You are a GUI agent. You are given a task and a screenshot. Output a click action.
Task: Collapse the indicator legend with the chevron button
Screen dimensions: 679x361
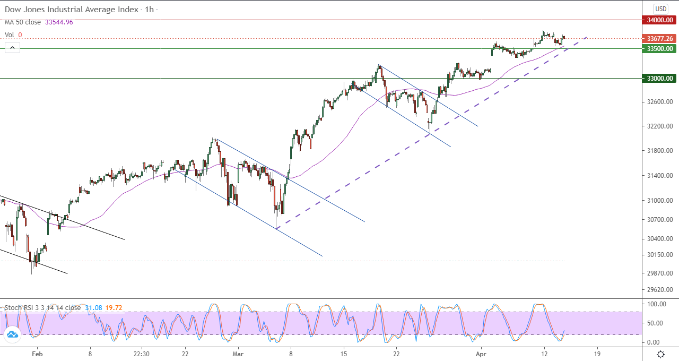point(12,48)
